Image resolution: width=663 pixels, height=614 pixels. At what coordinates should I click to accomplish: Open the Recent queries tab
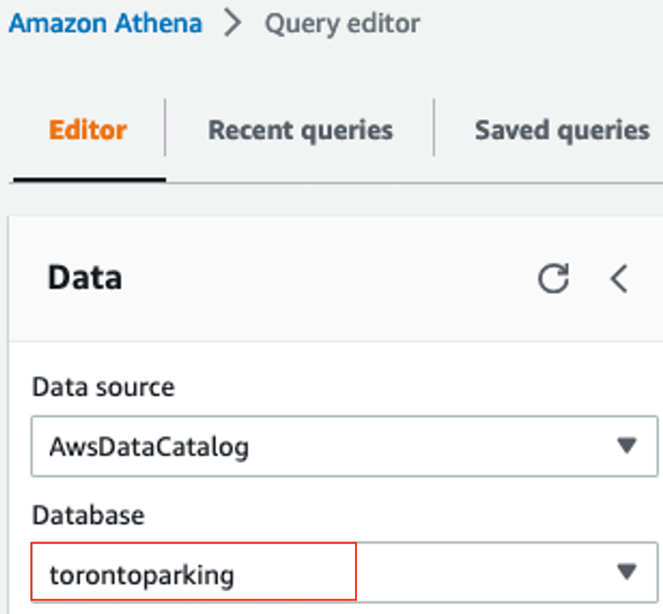point(300,130)
